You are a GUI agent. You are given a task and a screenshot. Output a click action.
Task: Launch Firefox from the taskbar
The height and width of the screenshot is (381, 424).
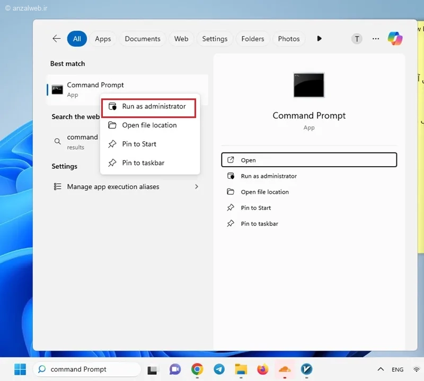[262, 369]
